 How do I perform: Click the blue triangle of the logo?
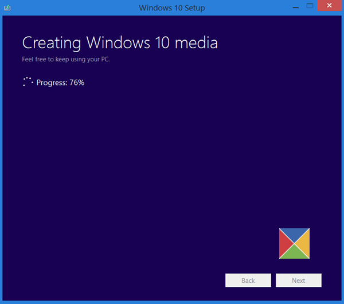point(294,234)
